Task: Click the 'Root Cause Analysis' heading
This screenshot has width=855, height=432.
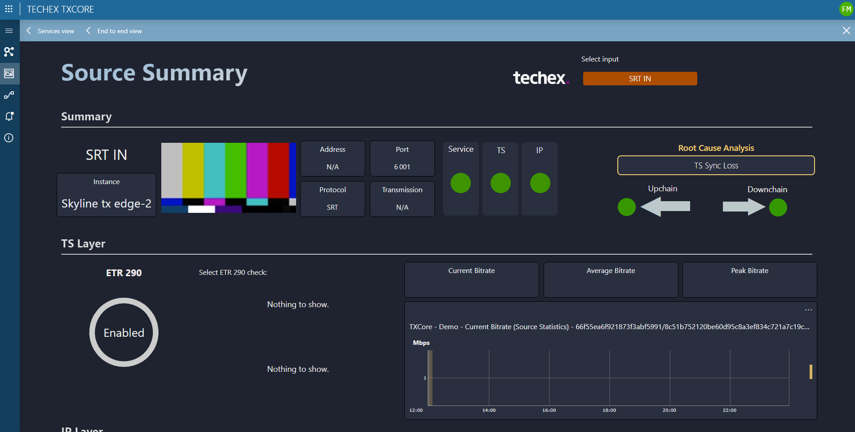Action: [716, 148]
